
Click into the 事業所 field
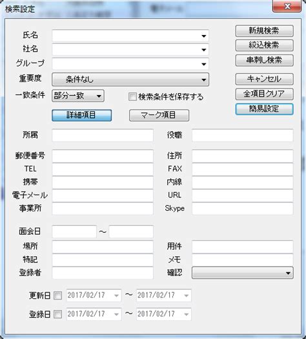coord(103,208)
